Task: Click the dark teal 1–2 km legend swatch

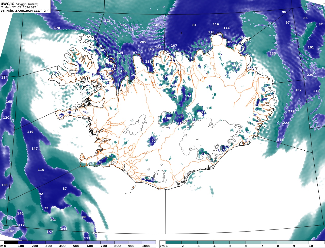Action: pyautogui.click(x=174, y=242)
